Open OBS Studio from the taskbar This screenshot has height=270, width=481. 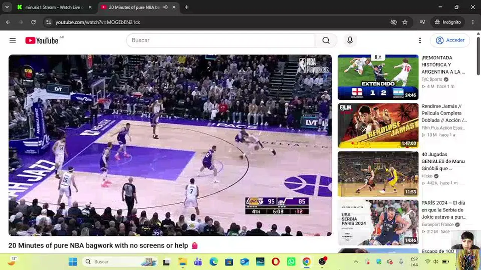click(x=322, y=262)
